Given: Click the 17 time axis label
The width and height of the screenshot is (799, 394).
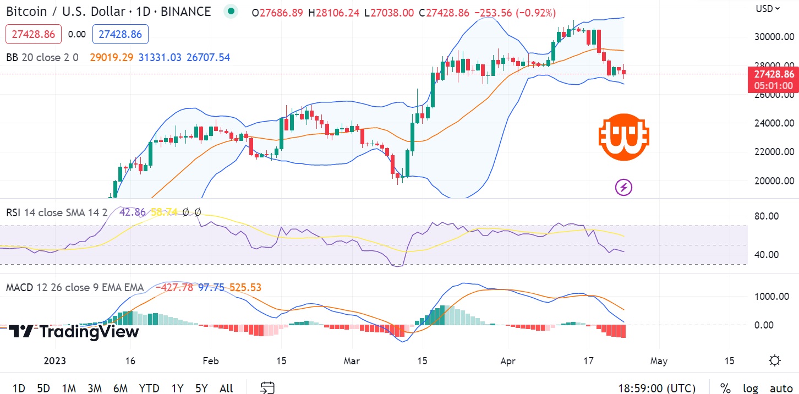Looking at the screenshot, I should (x=589, y=361).
